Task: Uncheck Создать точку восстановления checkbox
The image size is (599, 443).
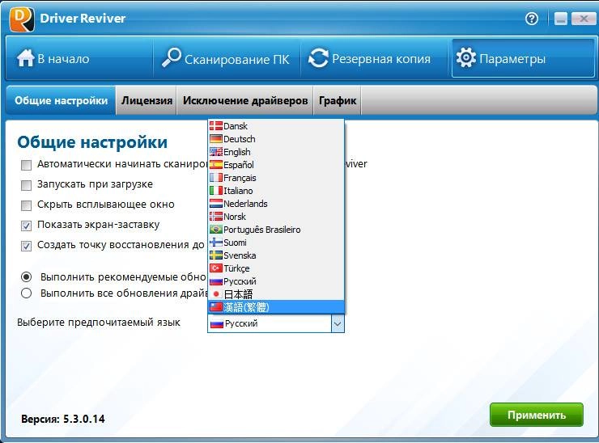Action: pyautogui.click(x=26, y=246)
